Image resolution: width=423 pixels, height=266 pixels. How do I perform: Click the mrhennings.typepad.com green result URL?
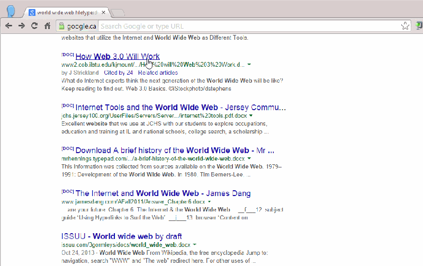click(153, 158)
